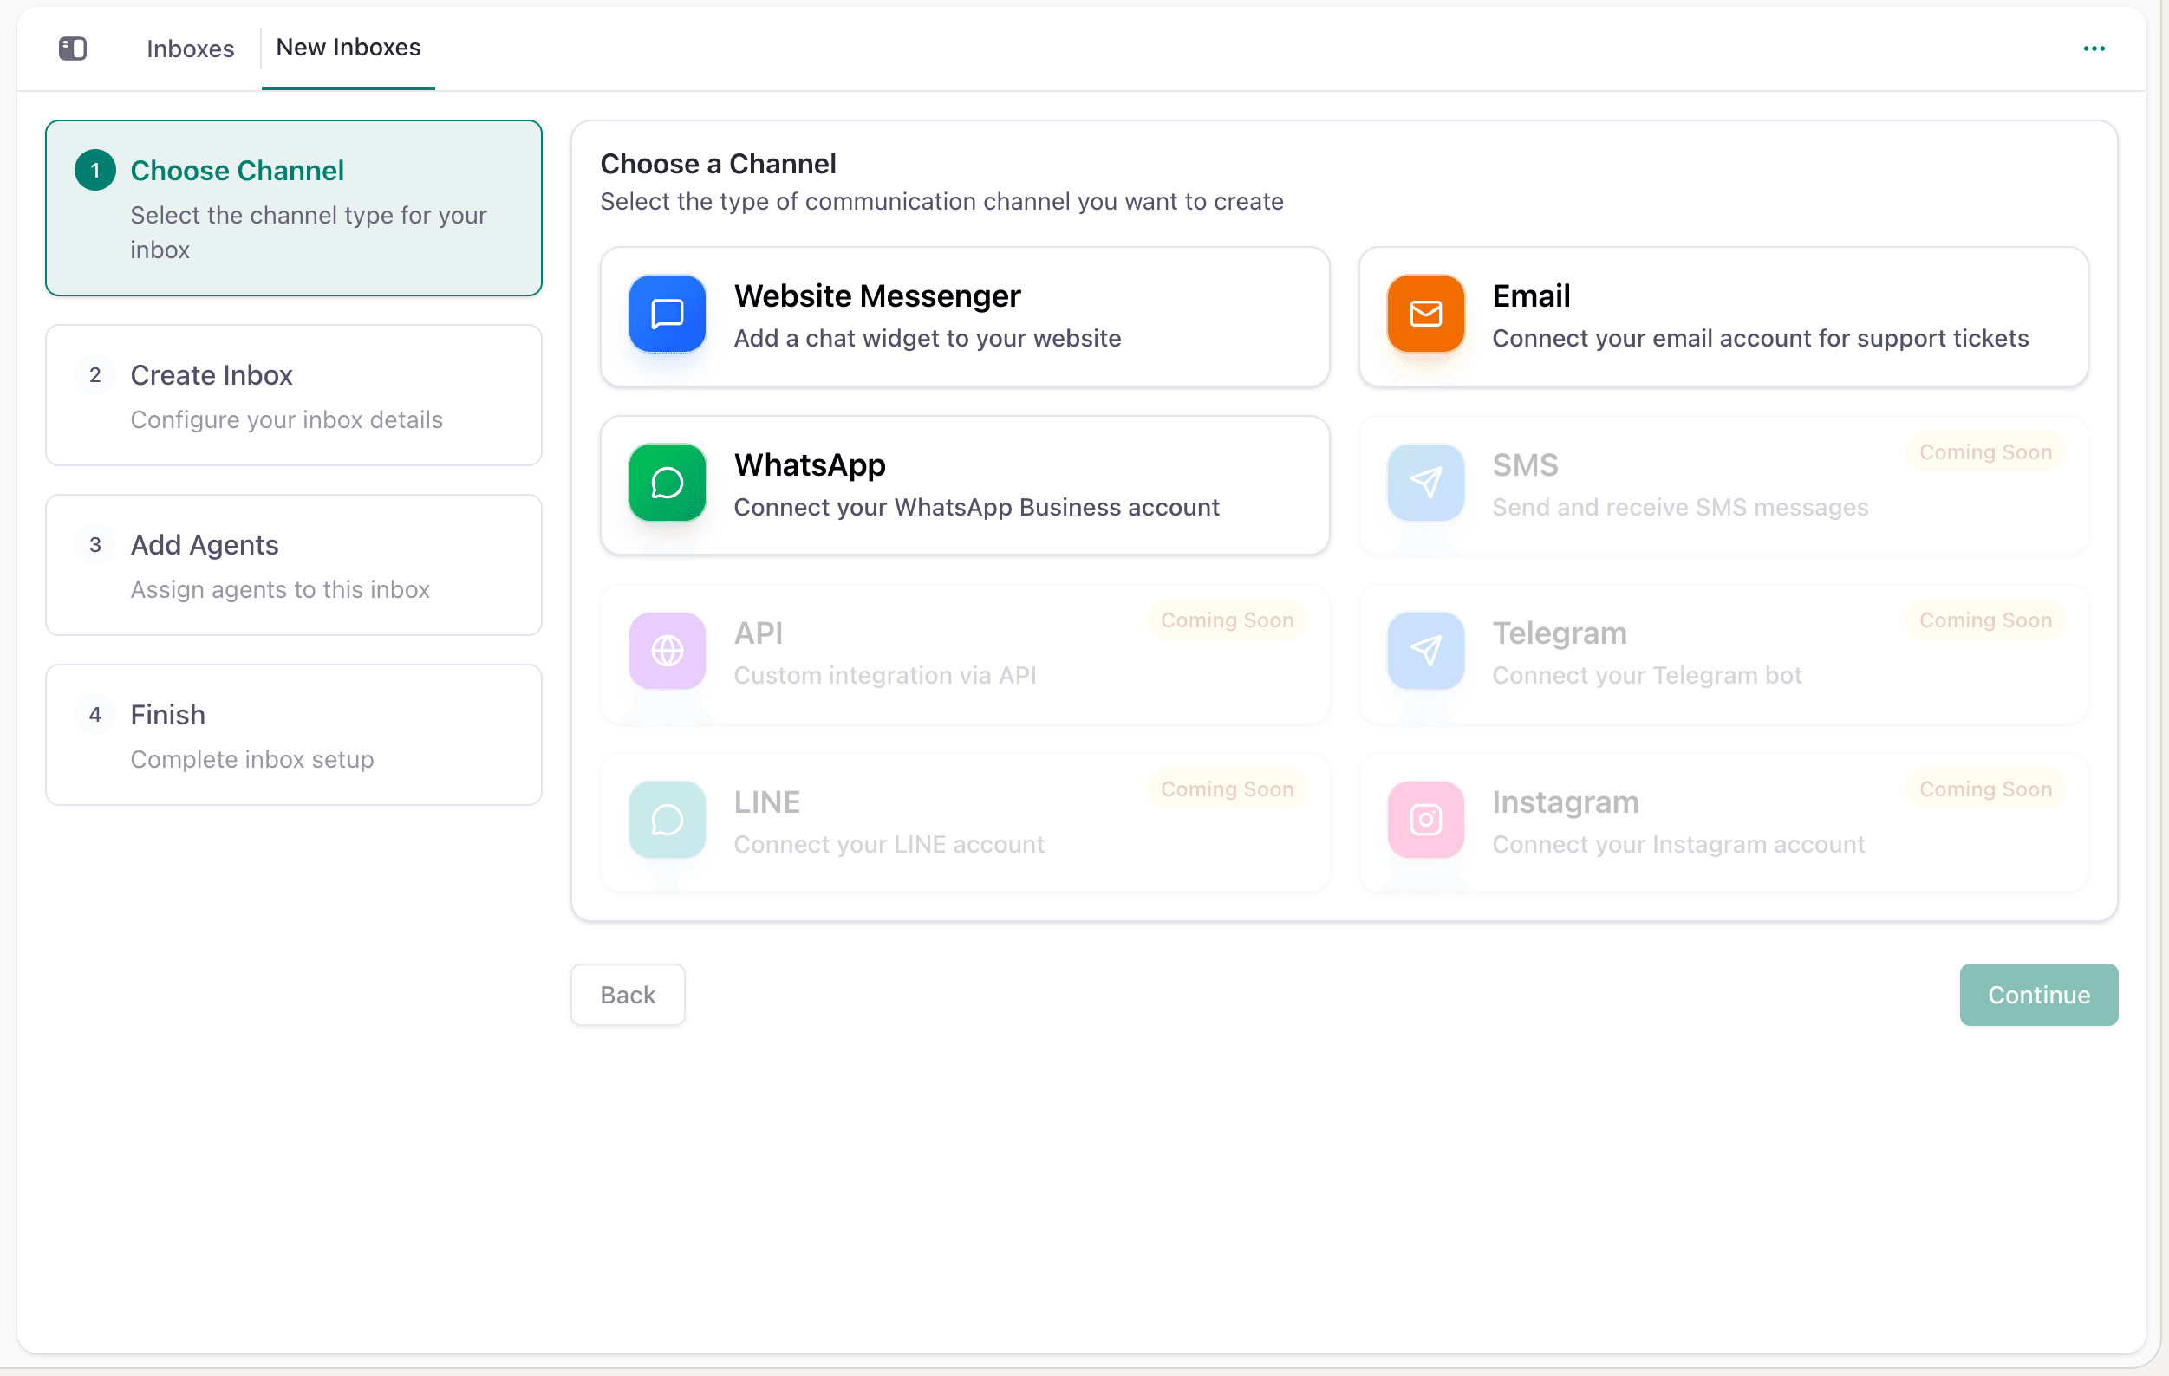Toggle the sidebar panel icon
Image resolution: width=2169 pixels, height=1376 pixels.
(x=73, y=49)
